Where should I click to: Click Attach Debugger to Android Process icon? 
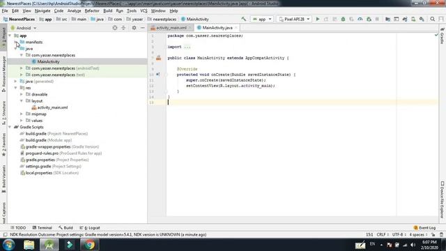point(369,19)
